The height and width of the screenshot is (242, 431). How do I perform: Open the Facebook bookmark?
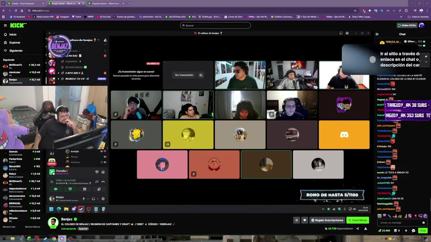coord(17,17)
